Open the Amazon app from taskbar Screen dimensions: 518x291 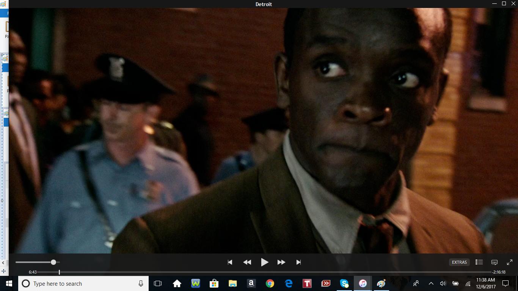pyautogui.click(x=251, y=283)
